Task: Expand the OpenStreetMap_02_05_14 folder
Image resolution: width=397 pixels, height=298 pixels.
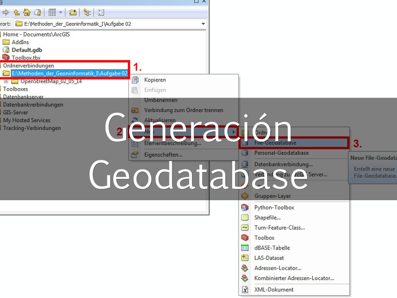Action: coord(6,81)
